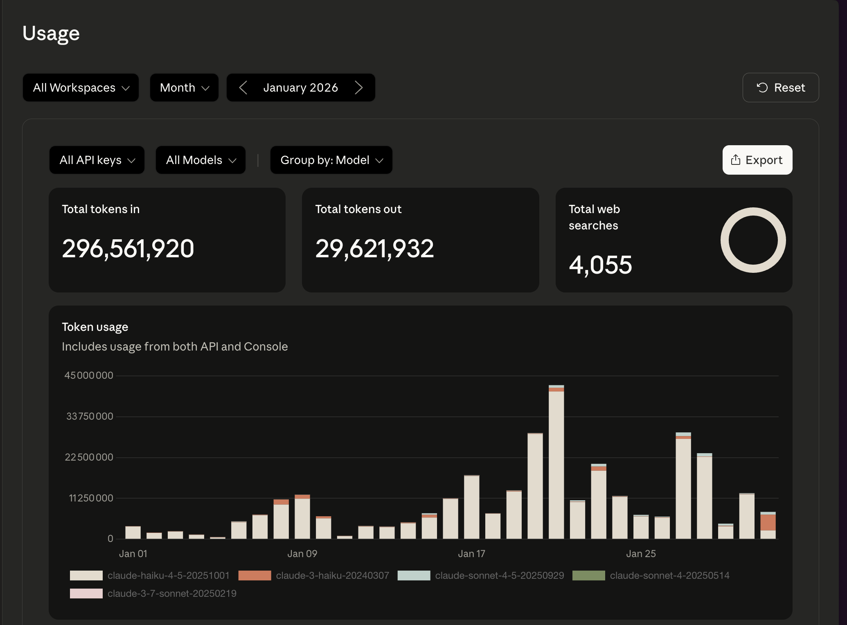Open the All Workspaces dropdown
This screenshot has width=847, height=625.
pos(81,88)
